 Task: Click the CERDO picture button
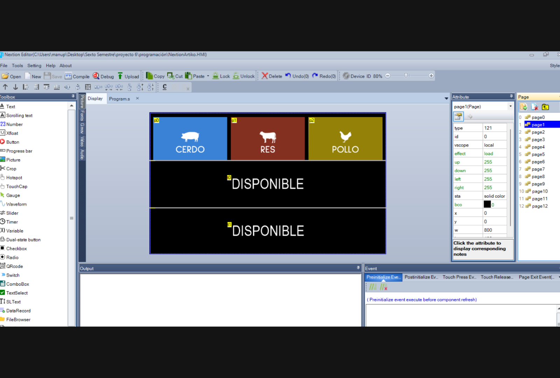point(190,139)
